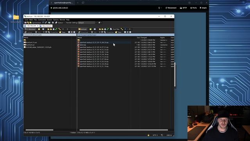Image resolution: width=250 pixels, height=141 pixels.
Task: Refresh the remote panel
Action: point(108,29)
